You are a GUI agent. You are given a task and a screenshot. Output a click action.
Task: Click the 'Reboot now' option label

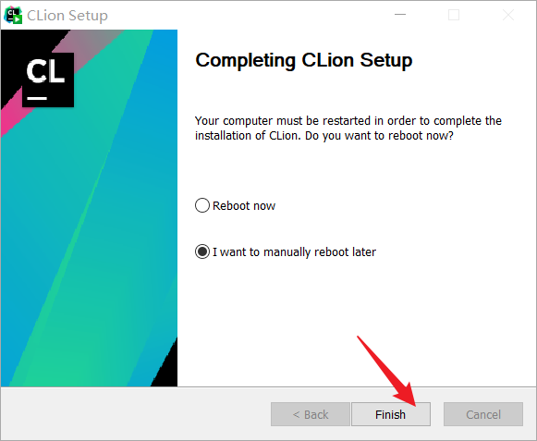(244, 206)
